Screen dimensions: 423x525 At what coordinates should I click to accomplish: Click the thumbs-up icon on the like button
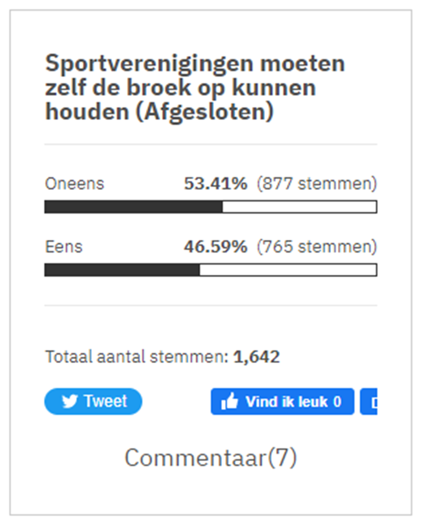[229, 402]
